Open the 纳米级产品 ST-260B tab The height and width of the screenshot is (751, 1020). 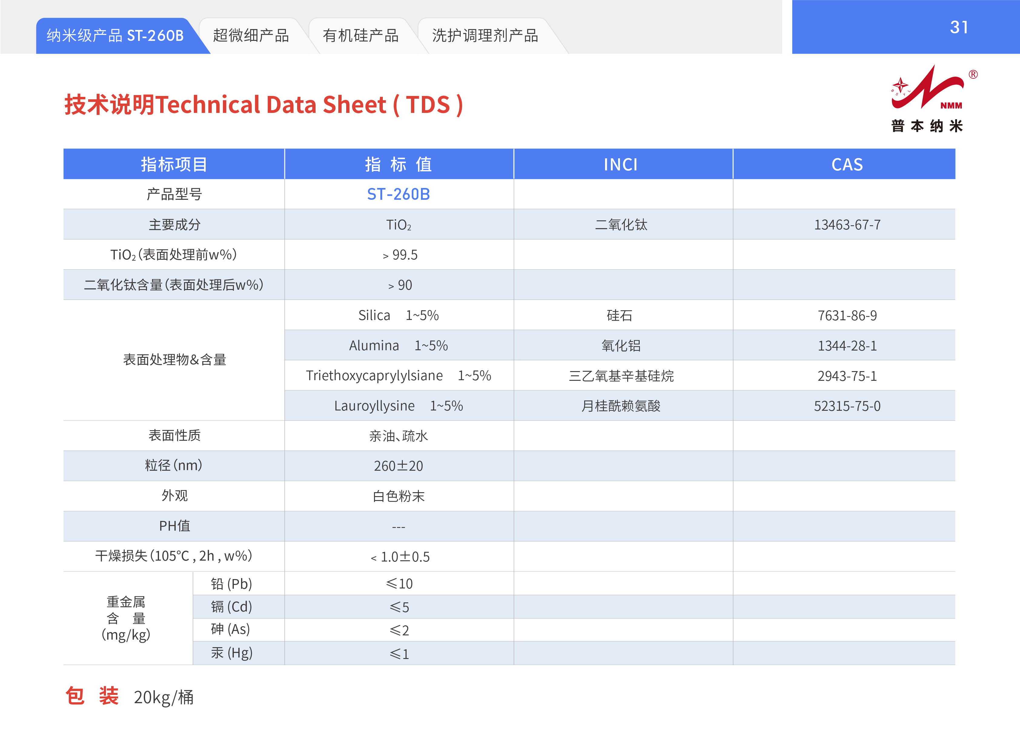(x=115, y=35)
